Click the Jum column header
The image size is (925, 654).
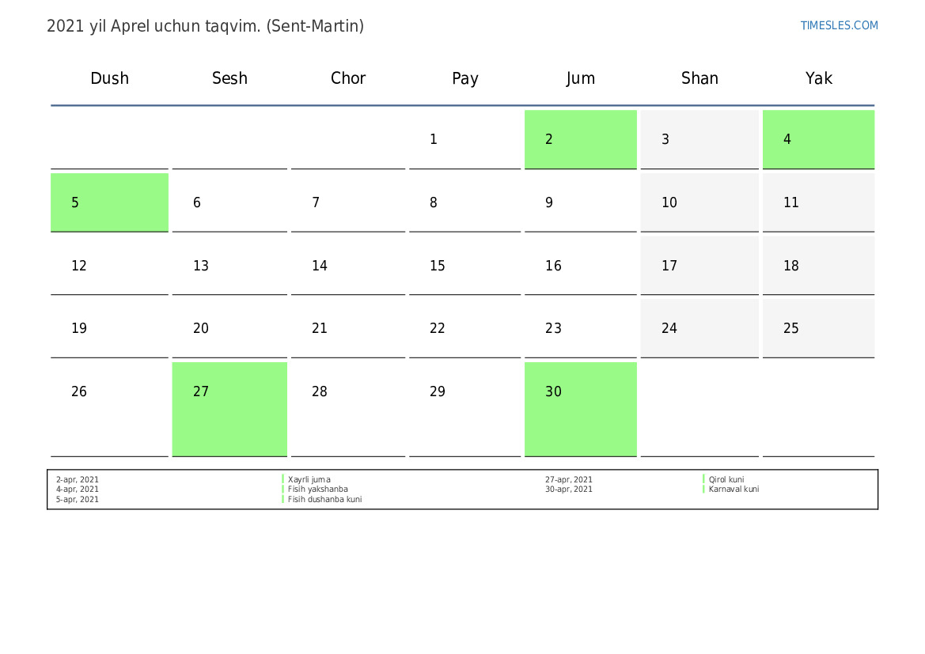580,78
